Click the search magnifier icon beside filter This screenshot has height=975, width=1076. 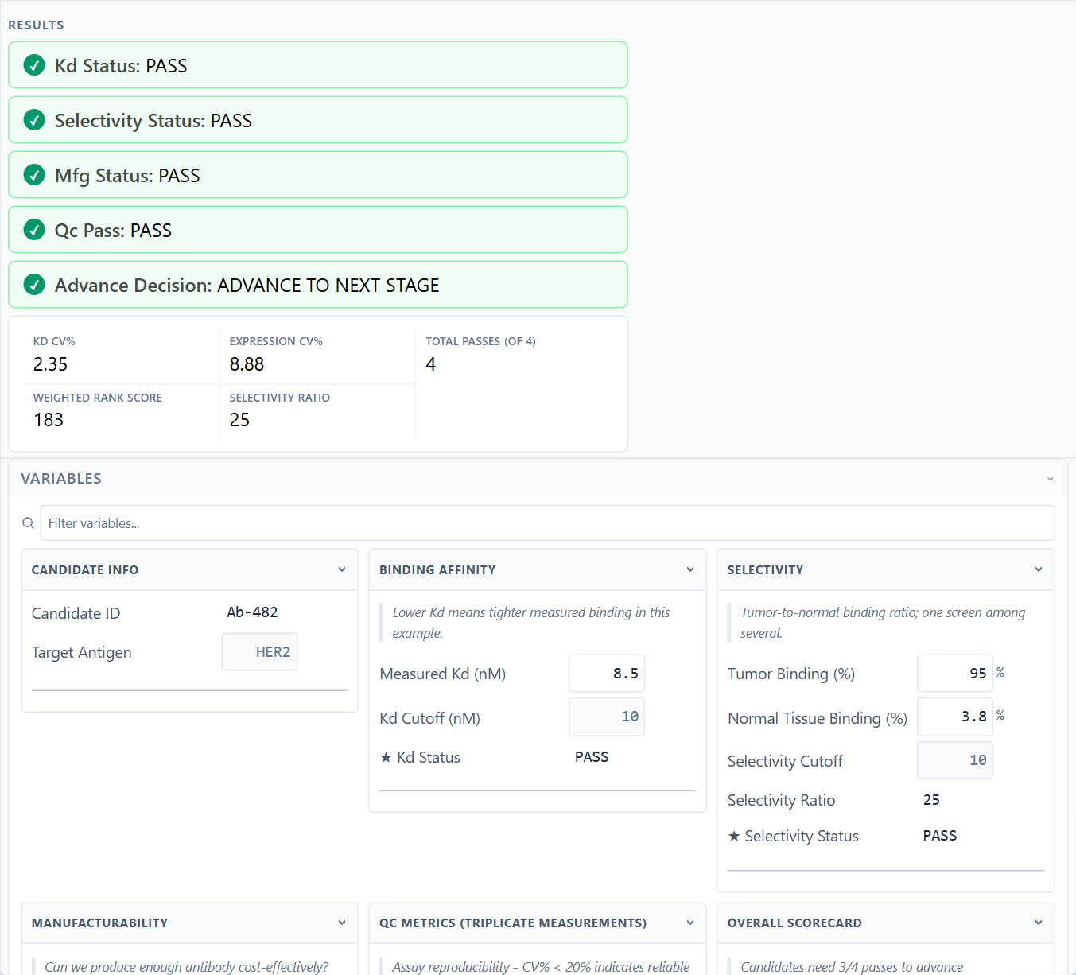(28, 523)
